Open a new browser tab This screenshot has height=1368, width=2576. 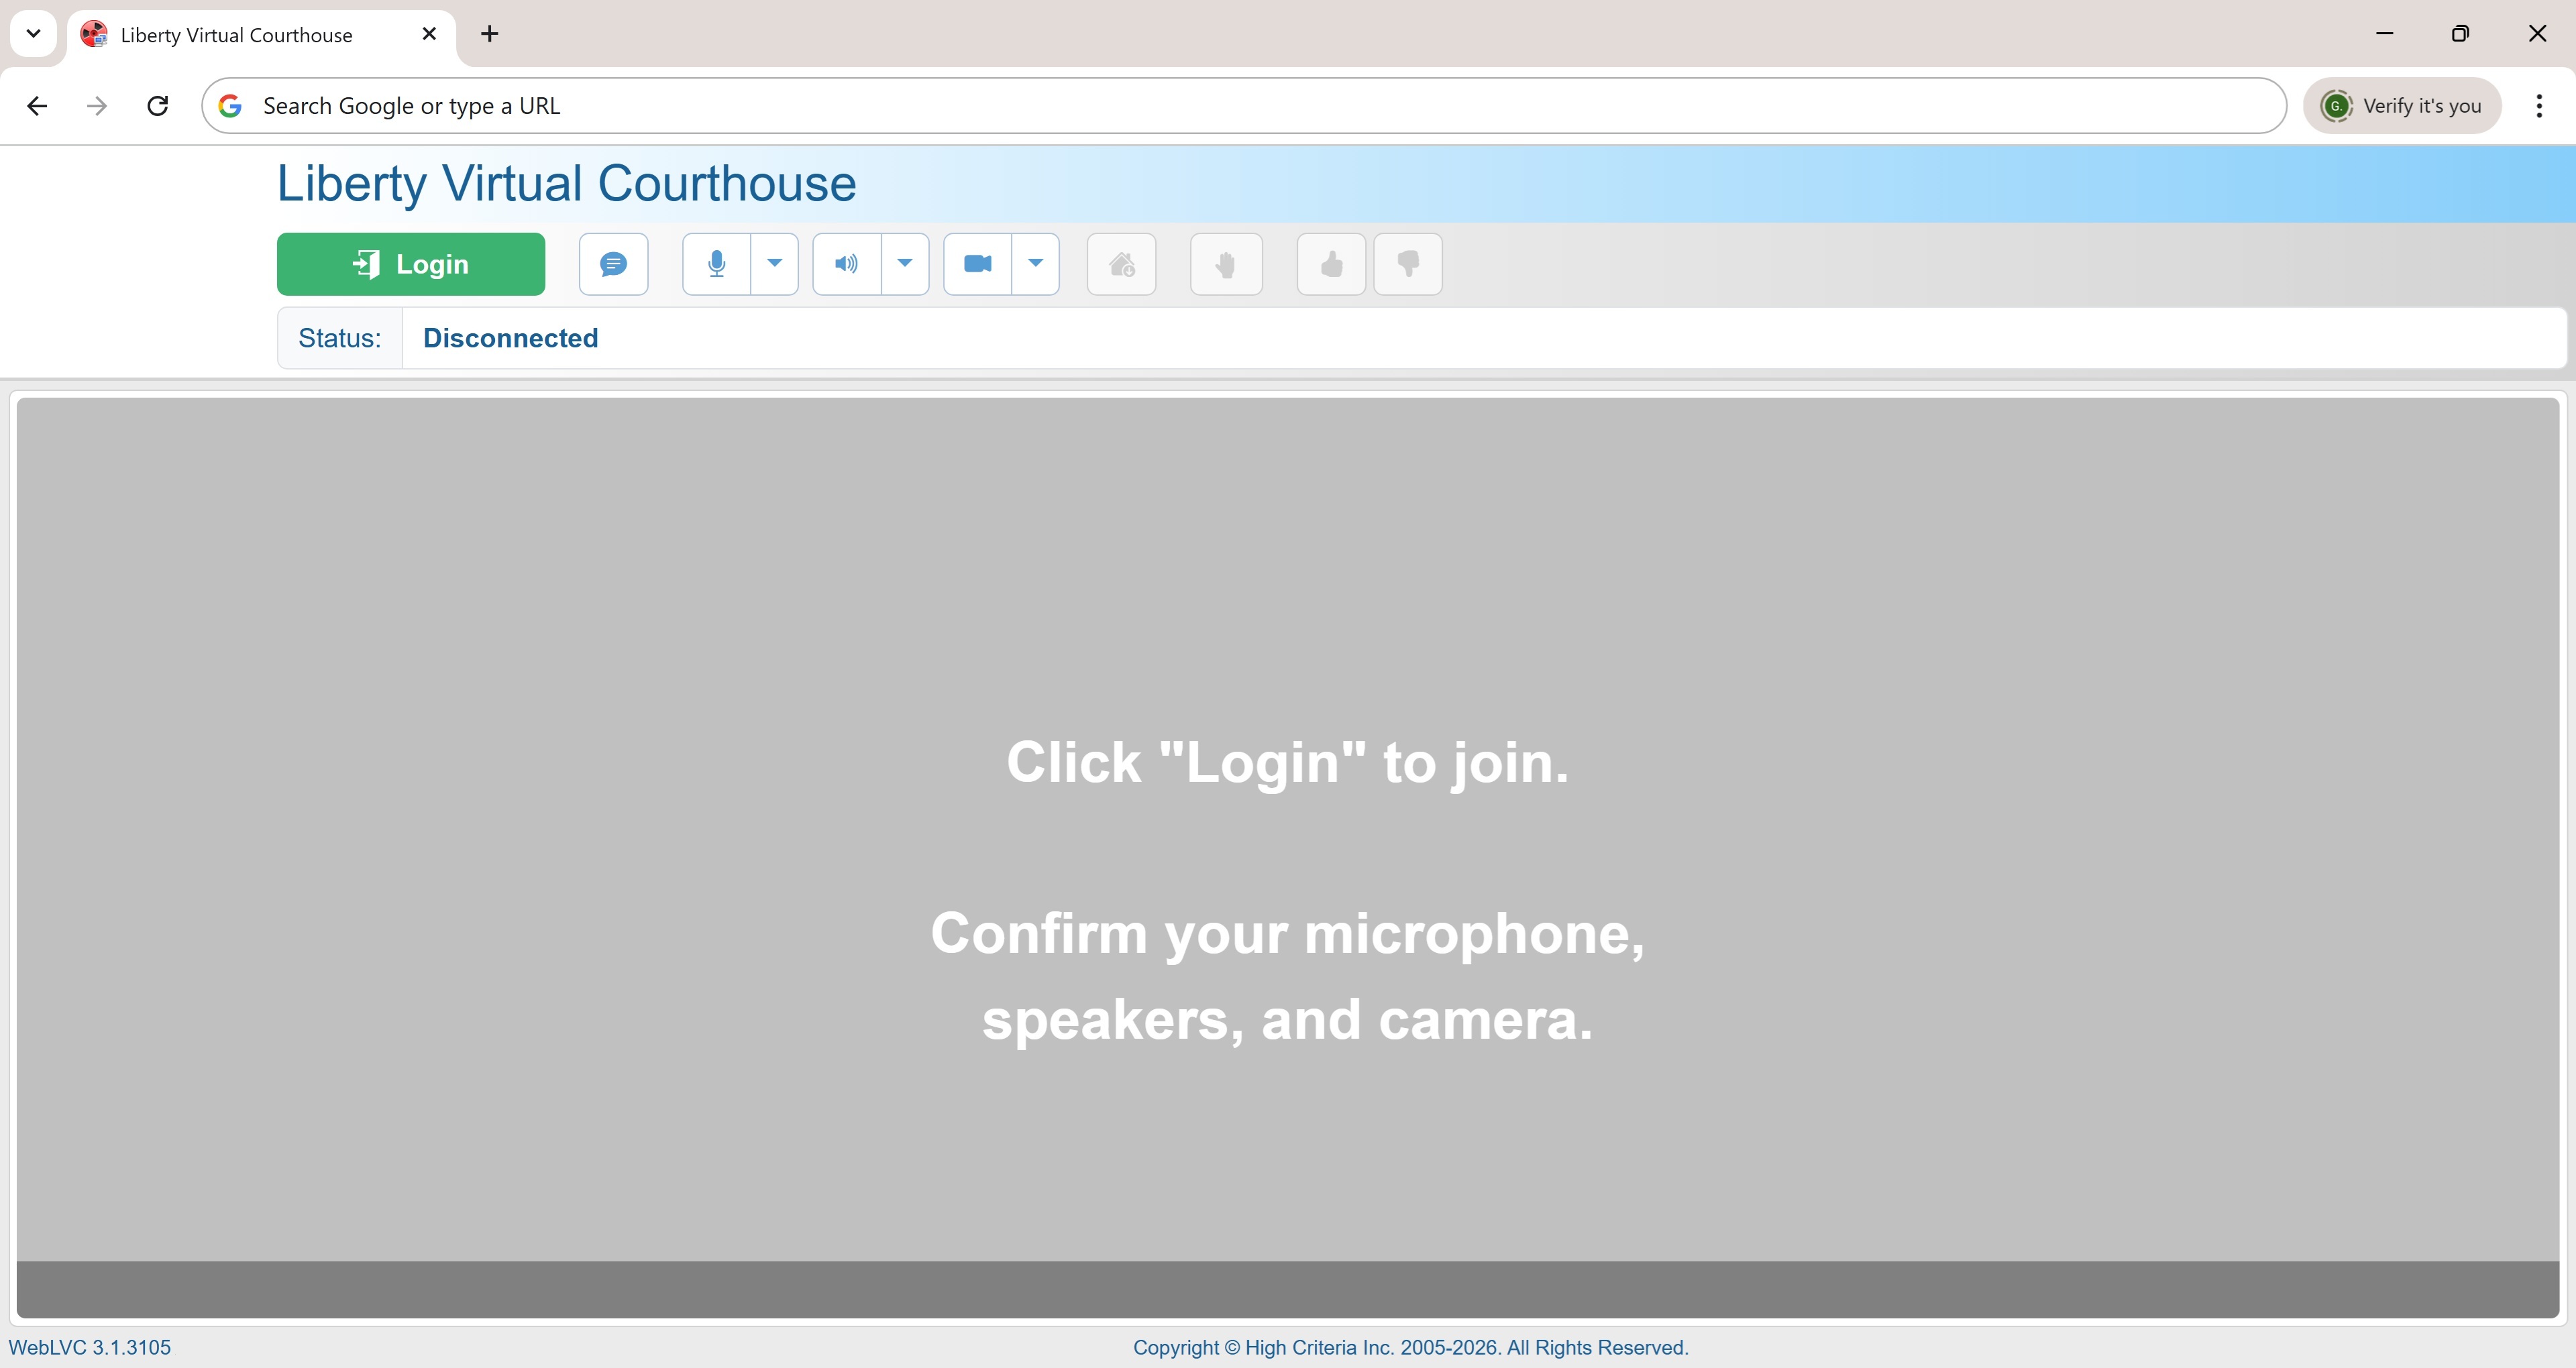pyautogui.click(x=489, y=33)
